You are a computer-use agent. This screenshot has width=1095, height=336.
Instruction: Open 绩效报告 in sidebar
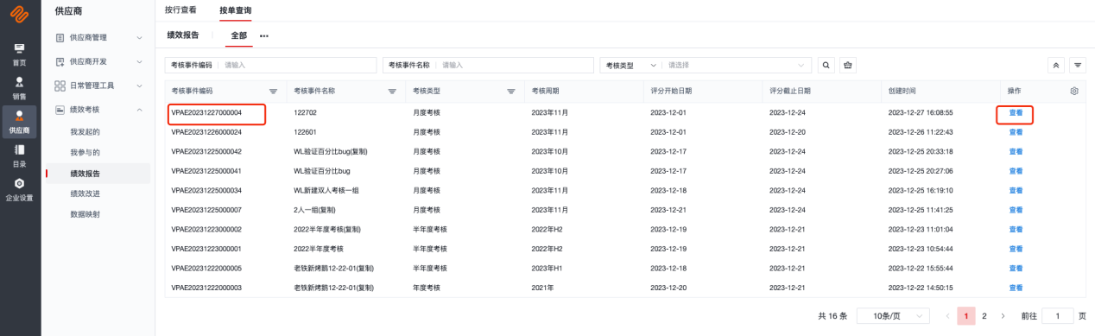coord(85,173)
